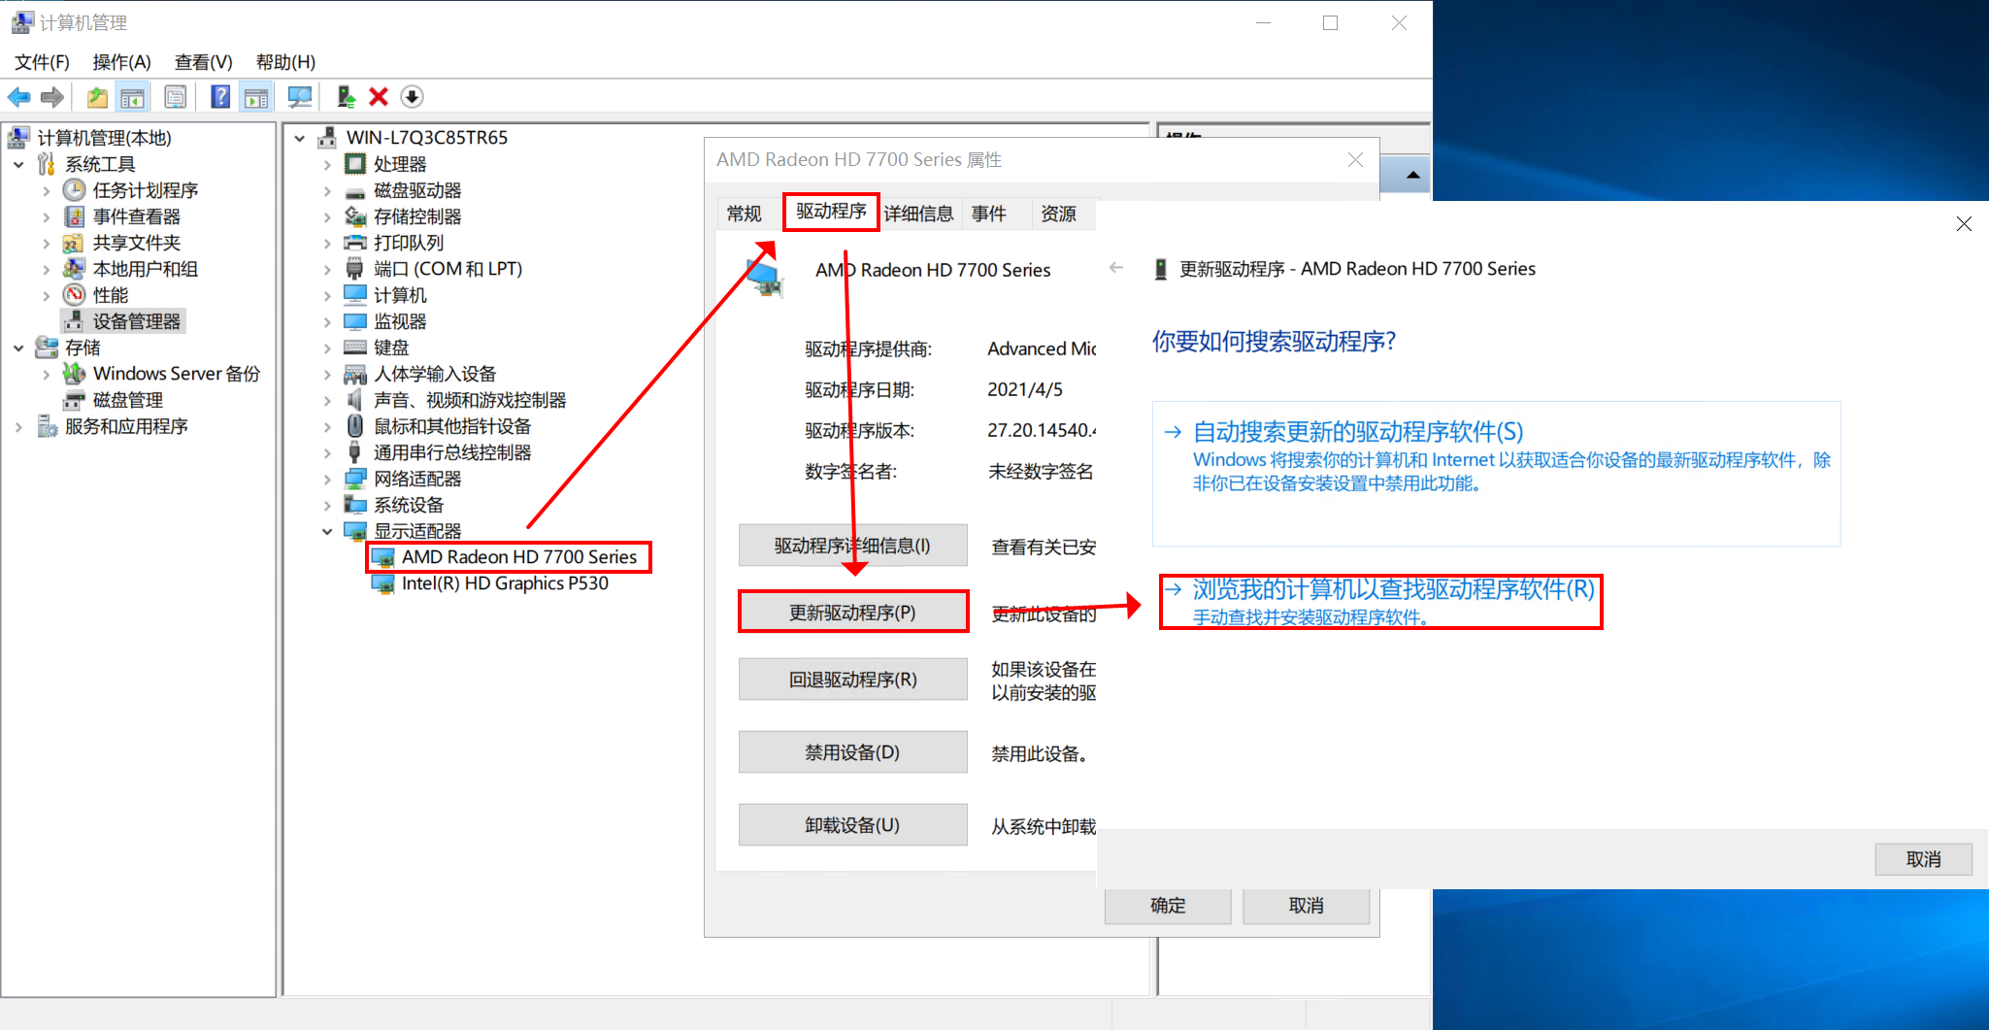Select Intel(R) HD Graphics P530 device

(x=491, y=583)
